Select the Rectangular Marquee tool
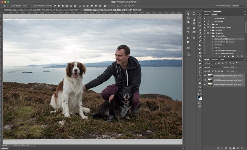The height and width of the screenshot is (150, 247). (199, 18)
